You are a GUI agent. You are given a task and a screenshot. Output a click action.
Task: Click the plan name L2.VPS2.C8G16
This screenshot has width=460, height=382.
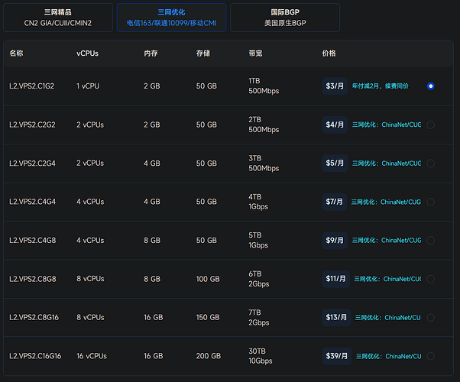pyautogui.click(x=34, y=318)
